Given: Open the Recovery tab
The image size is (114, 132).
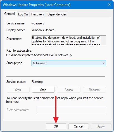Looking at the screenshot, I should [x=38, y=14].
